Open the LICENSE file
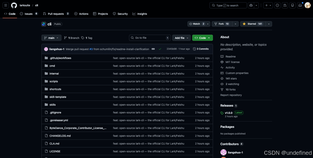The height and width of the screenshot is (158, 313). point(55,151)
